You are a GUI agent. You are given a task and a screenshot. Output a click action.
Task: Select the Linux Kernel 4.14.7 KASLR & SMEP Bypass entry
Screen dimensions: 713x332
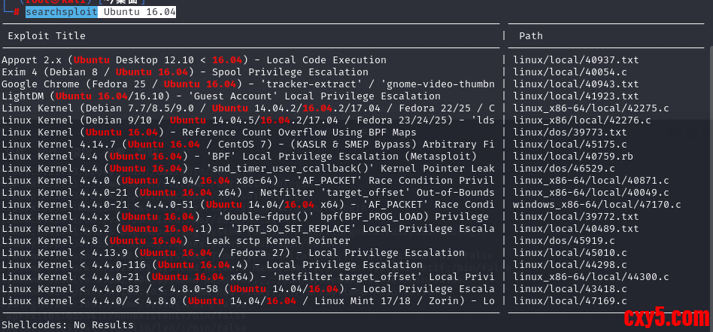[248, 145]
